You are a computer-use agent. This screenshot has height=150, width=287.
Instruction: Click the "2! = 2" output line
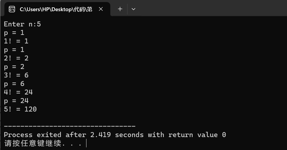[16, 58]
